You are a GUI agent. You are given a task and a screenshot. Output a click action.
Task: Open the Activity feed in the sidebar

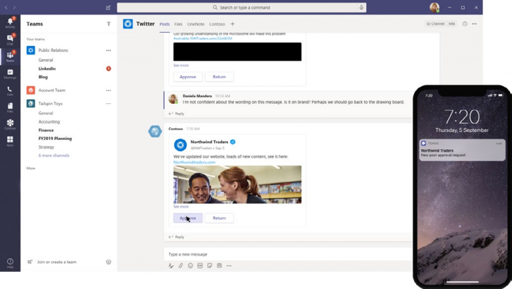(9, 23)
